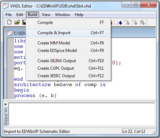Click the HDL document icon in the child window title
This screenshot has width=160, height=138.
coord(10,33)
